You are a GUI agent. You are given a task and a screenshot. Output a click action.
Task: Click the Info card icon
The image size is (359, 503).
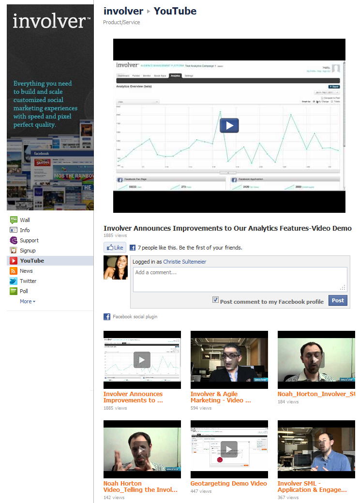pos(14,230)
